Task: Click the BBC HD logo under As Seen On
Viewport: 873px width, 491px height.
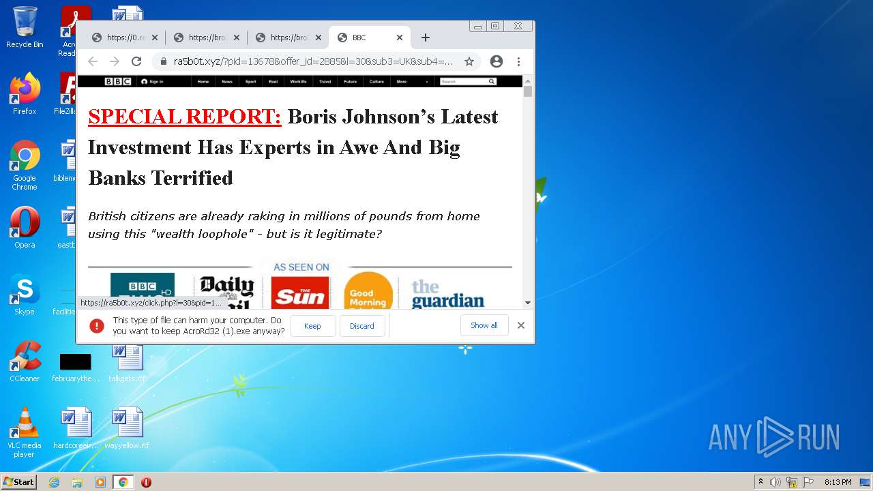Action: (x=143, y=292)
